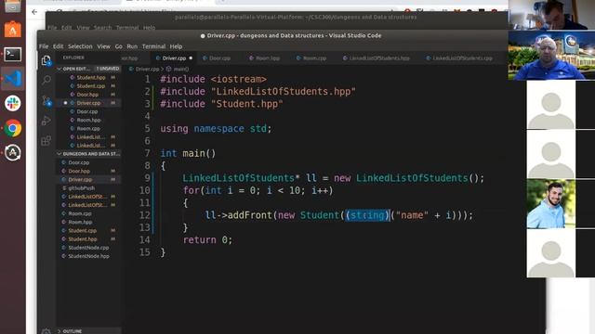Click Driver.cpp in the breadcrumb path

147,69
